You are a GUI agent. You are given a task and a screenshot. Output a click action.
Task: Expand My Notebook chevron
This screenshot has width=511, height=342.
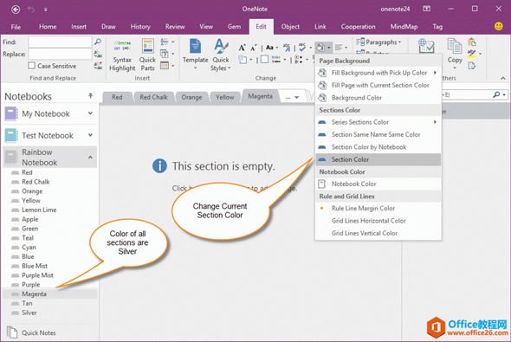90,113
